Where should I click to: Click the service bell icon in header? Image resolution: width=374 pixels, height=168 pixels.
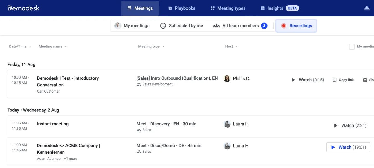click(367, 8)
